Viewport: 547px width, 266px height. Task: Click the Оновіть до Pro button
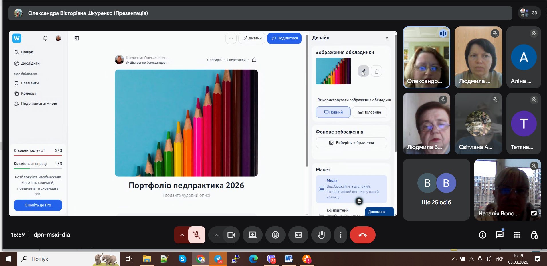[x=38, y=205]
